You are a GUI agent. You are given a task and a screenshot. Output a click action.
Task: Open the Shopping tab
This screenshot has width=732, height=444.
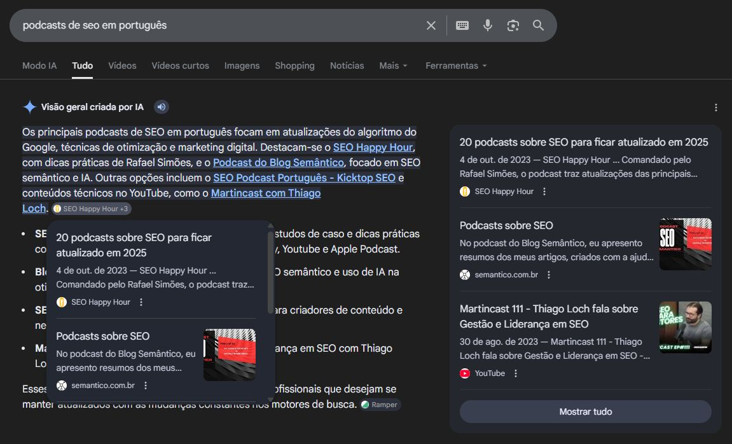point(294,66)
